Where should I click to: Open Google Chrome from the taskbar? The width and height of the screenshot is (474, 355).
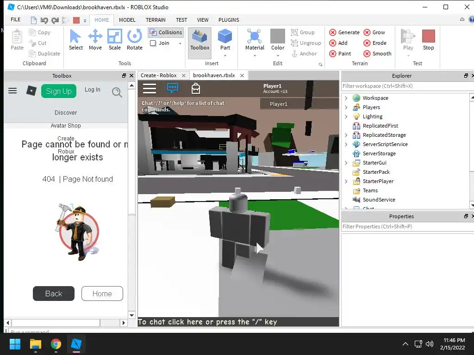tap(56, 344)
